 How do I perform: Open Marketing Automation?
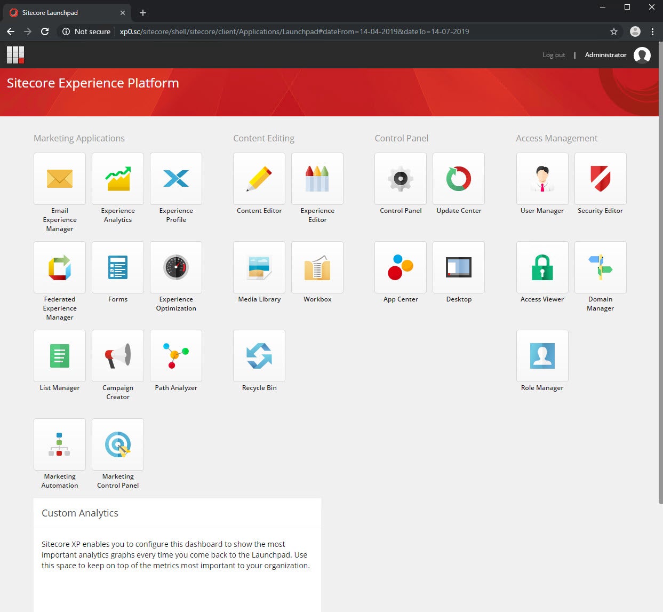tap(60, 444)
